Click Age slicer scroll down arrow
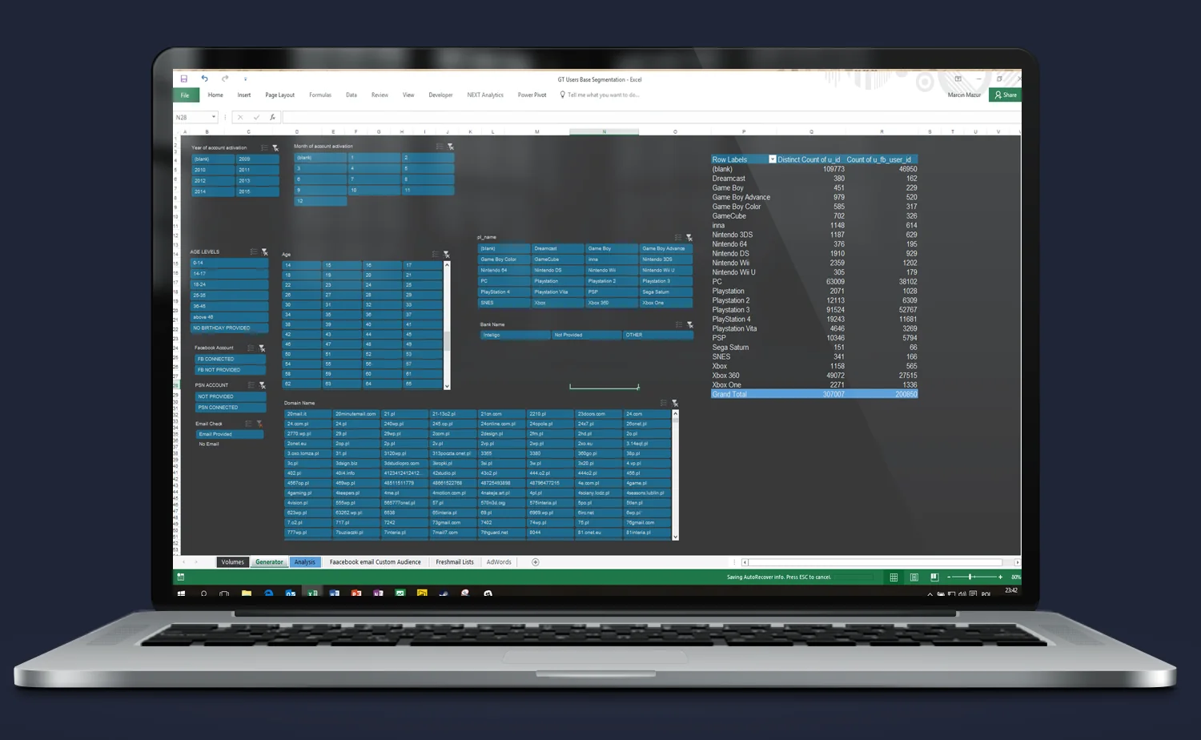This screenshot has width=1201, height=740. tap(447, 386)
